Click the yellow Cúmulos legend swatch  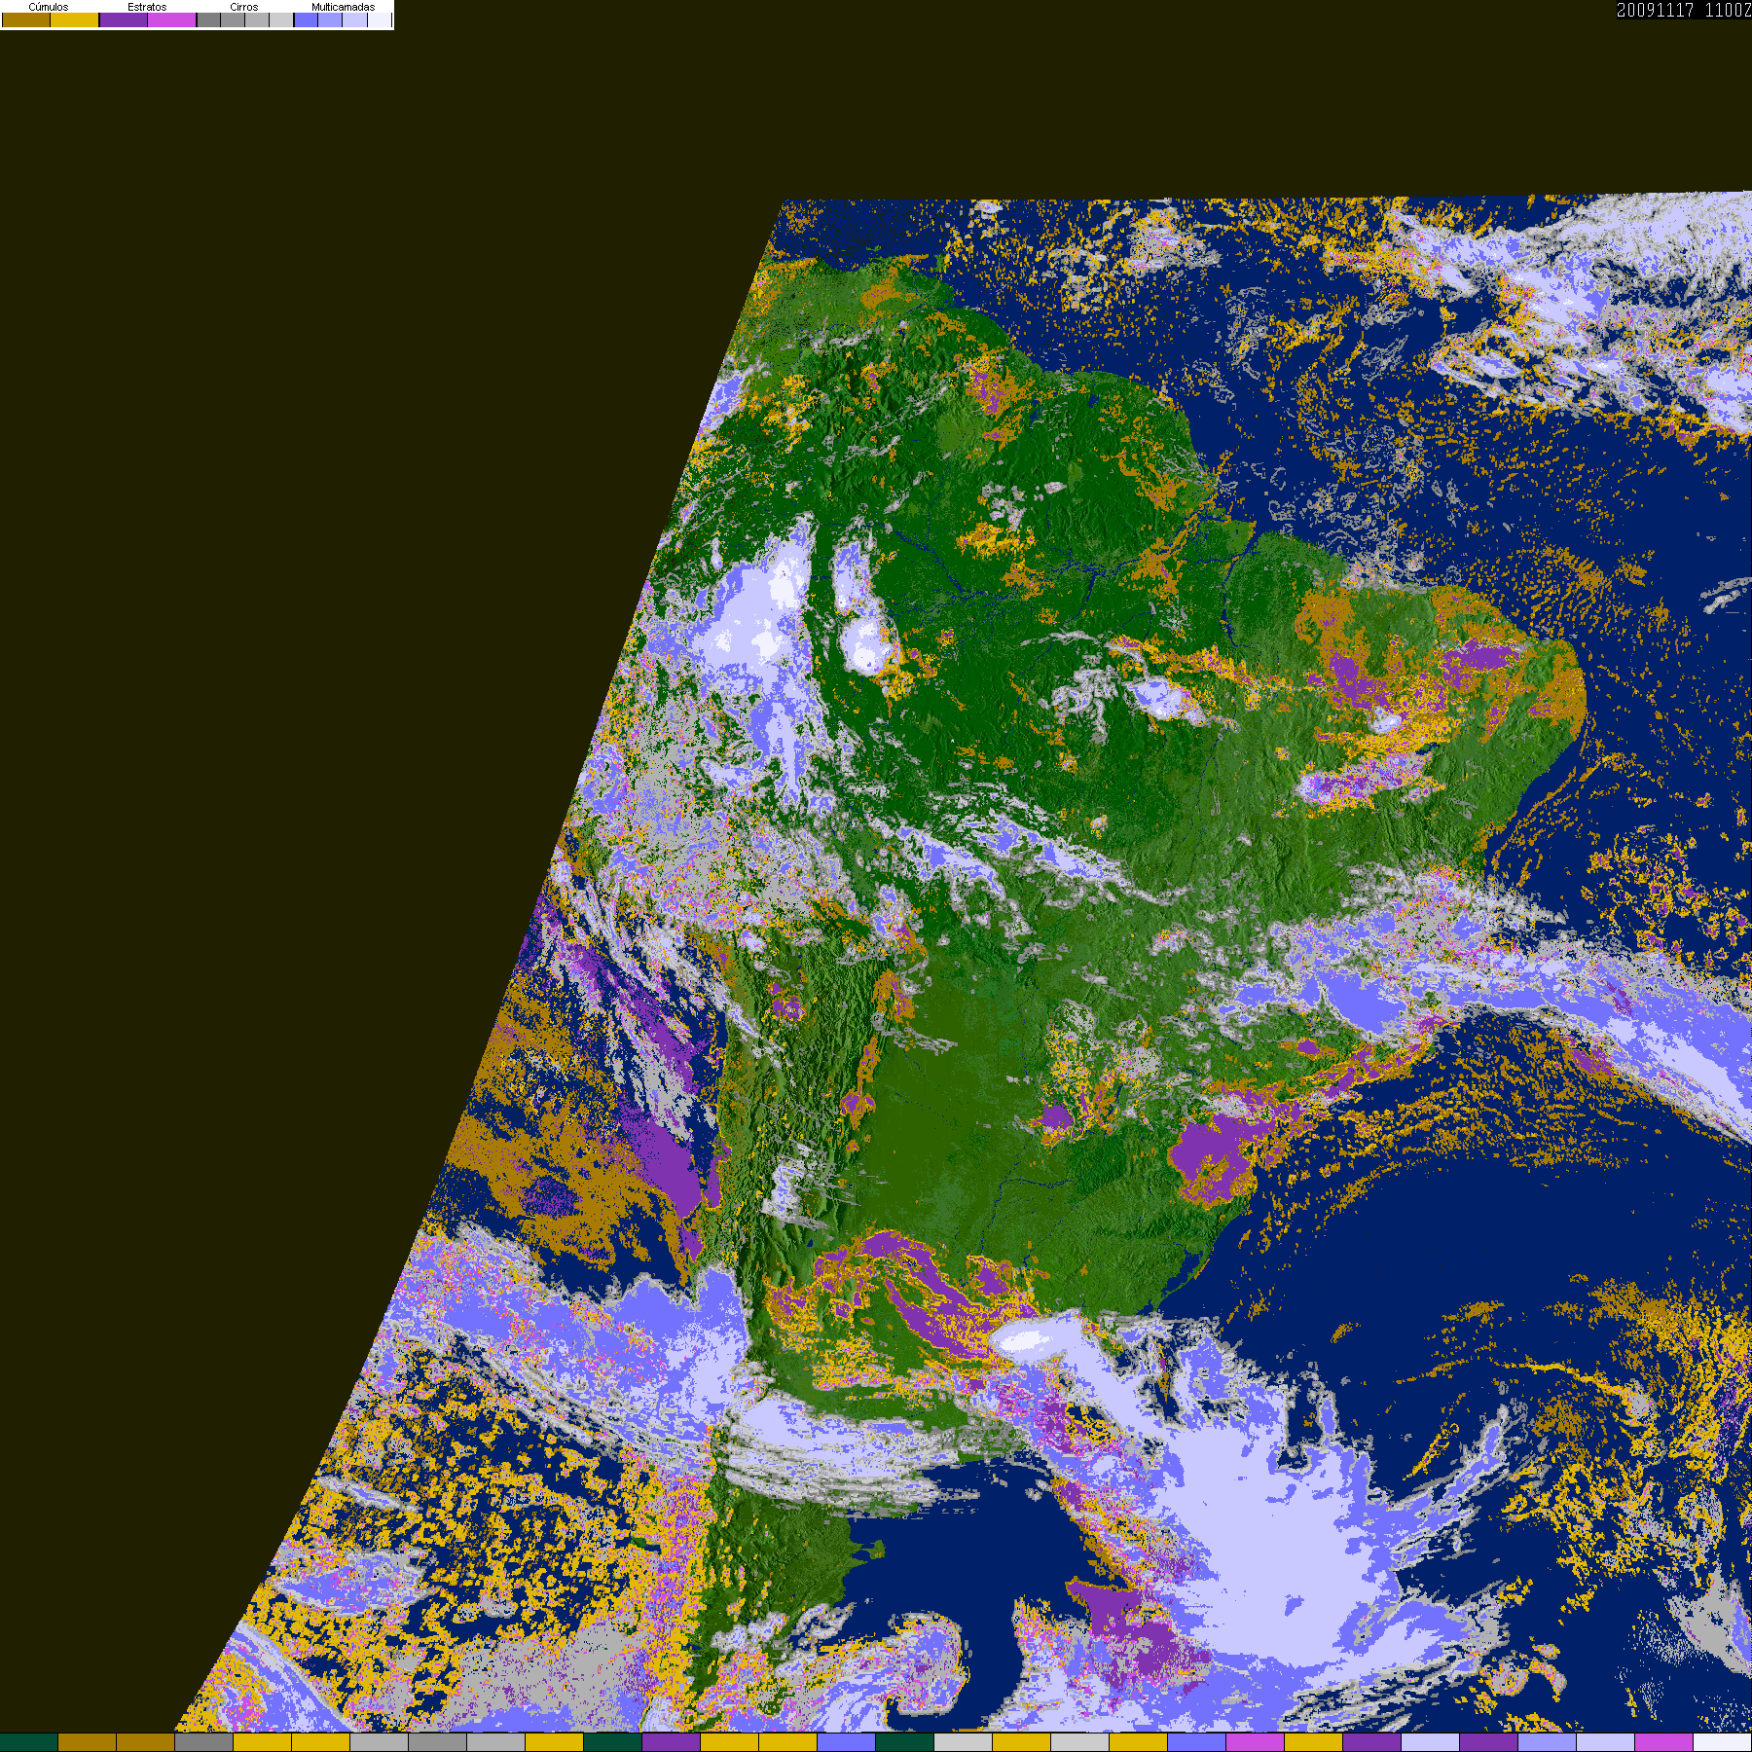75,20
